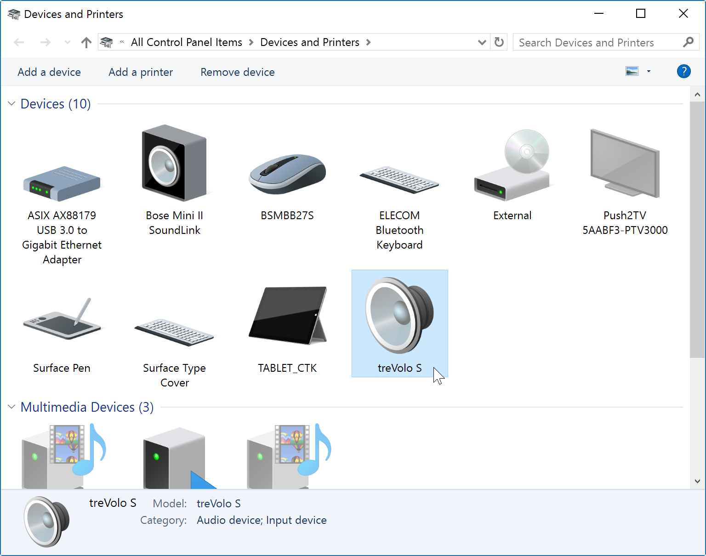
Task: Click the Category value Audio device; Input device
Action: coord(262,520)
